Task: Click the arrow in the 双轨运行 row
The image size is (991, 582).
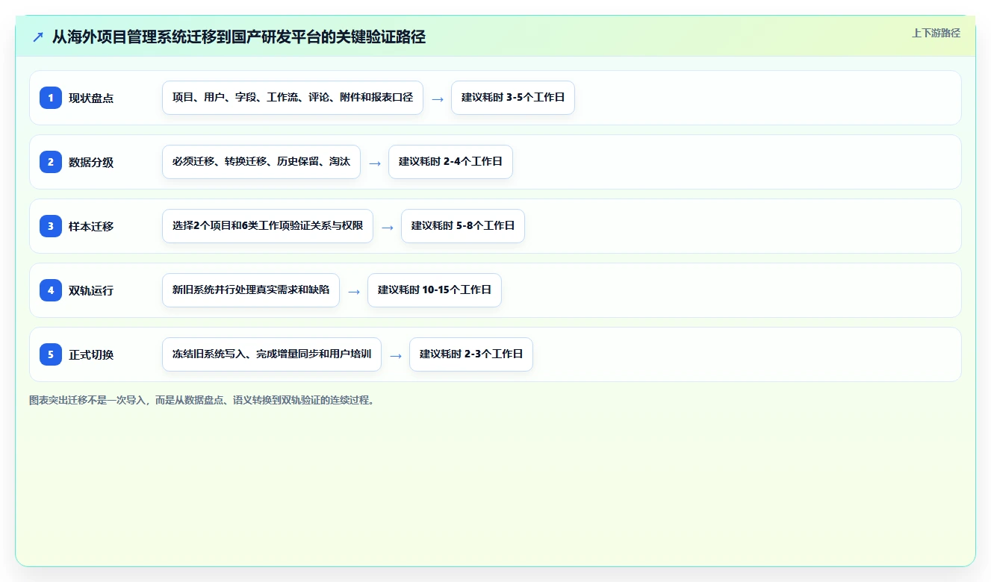Action: pos(354,291)
